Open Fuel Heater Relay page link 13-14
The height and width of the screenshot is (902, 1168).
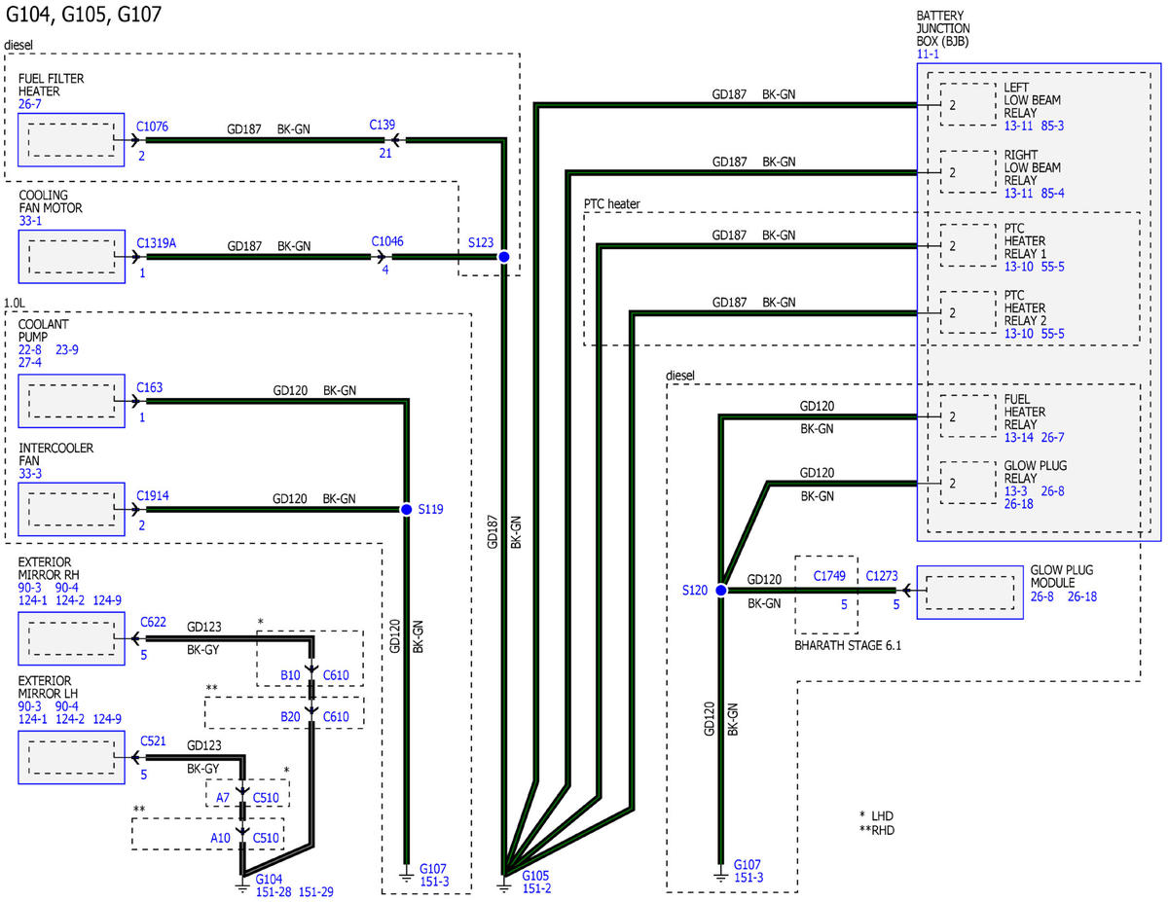click(x=1019, y=438)
